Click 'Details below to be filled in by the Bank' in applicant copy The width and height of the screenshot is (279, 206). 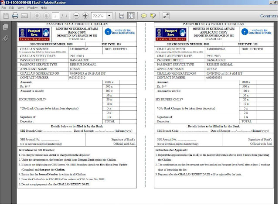(x=214, y=126)
